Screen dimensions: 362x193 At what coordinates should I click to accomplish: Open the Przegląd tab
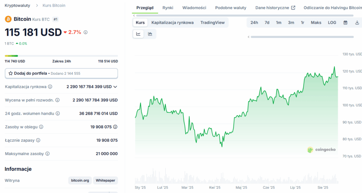coord(145,8)
